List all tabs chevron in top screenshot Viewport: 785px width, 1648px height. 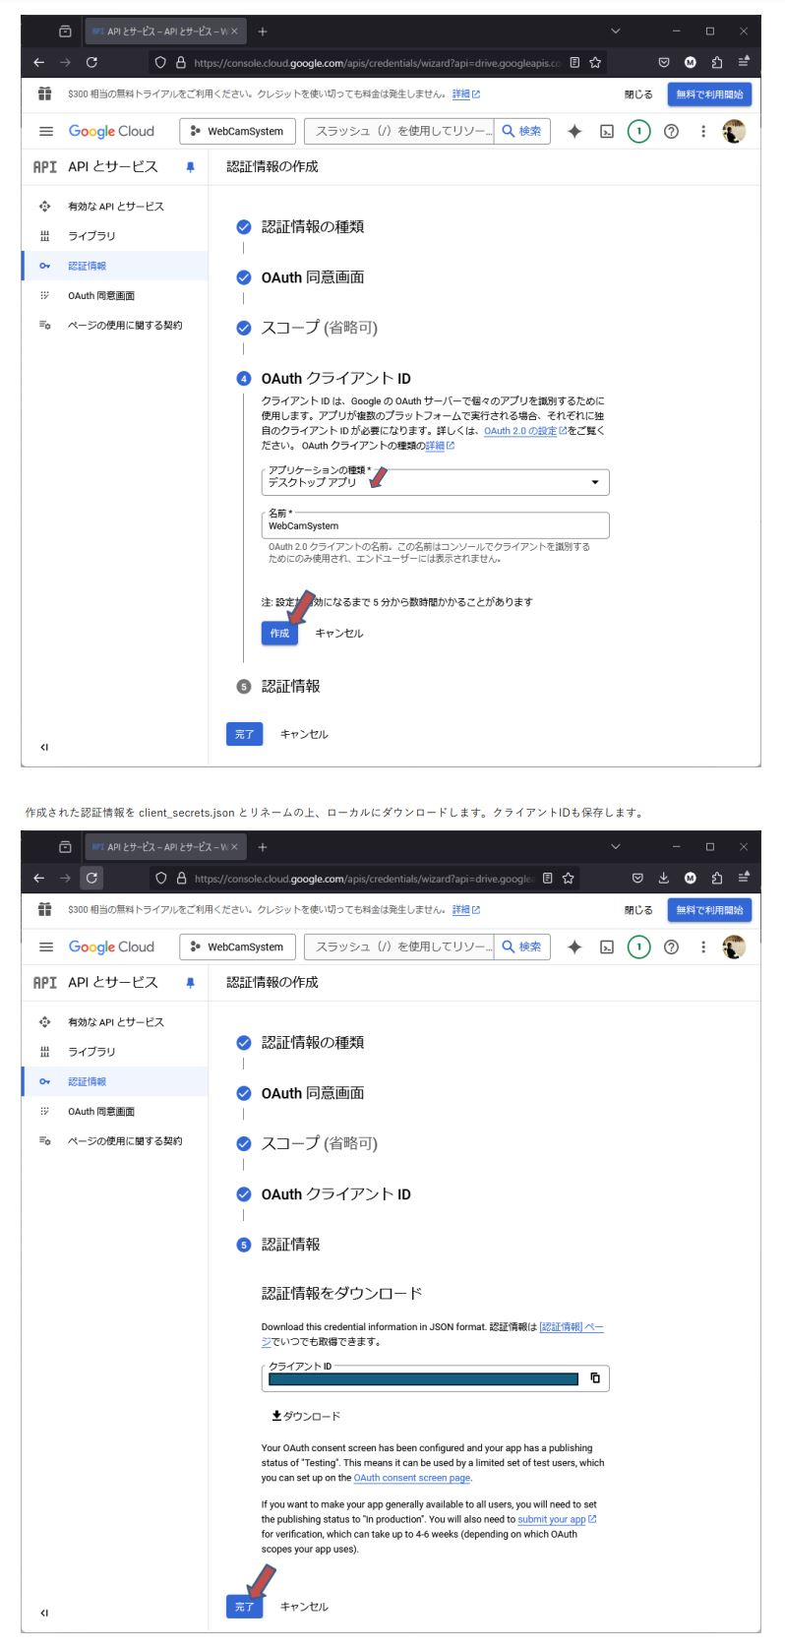coord(616,31)
